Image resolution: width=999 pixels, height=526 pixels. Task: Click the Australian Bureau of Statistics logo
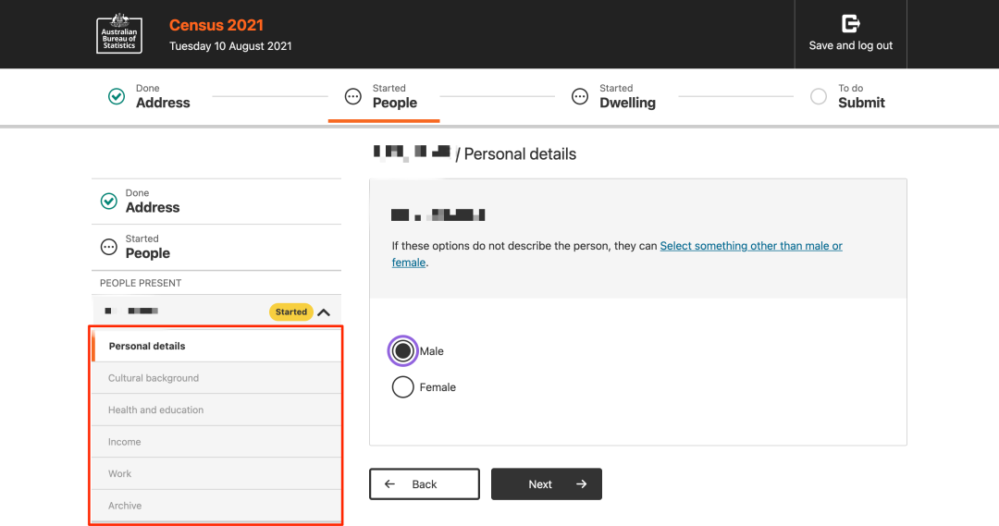pyautogui.click(x=119, y=34)
